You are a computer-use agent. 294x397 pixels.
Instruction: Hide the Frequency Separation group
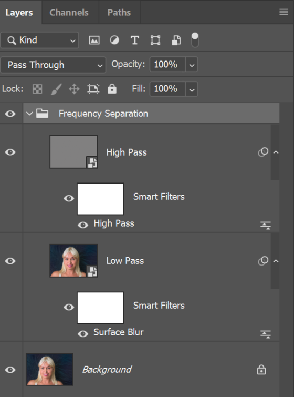[x=10, y=114]
